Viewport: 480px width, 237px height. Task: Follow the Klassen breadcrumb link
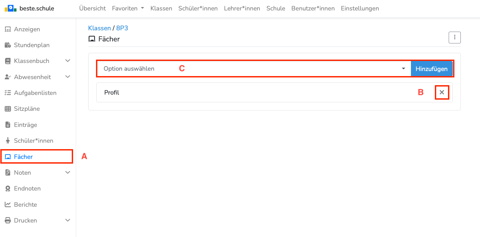point(99,28)
